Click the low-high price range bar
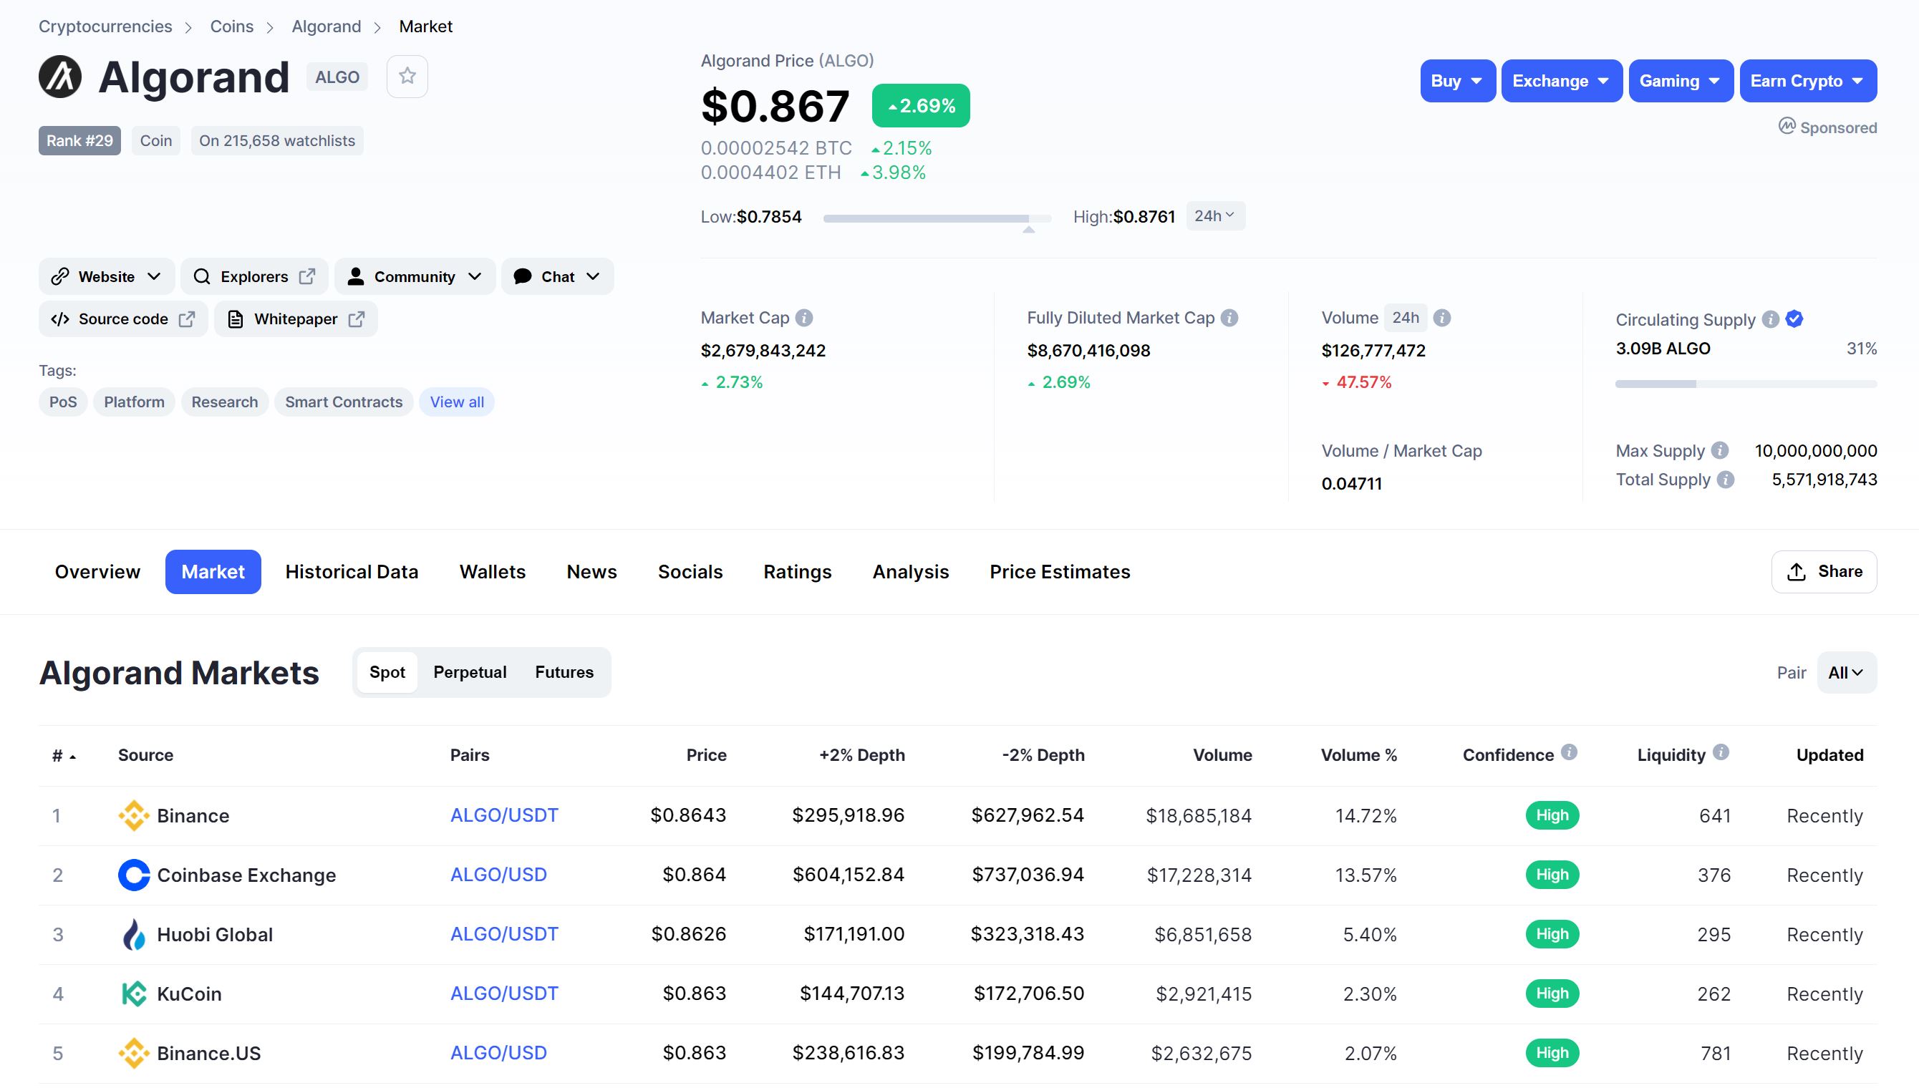Screen dimensions: 1919x1088 (937, 218)
